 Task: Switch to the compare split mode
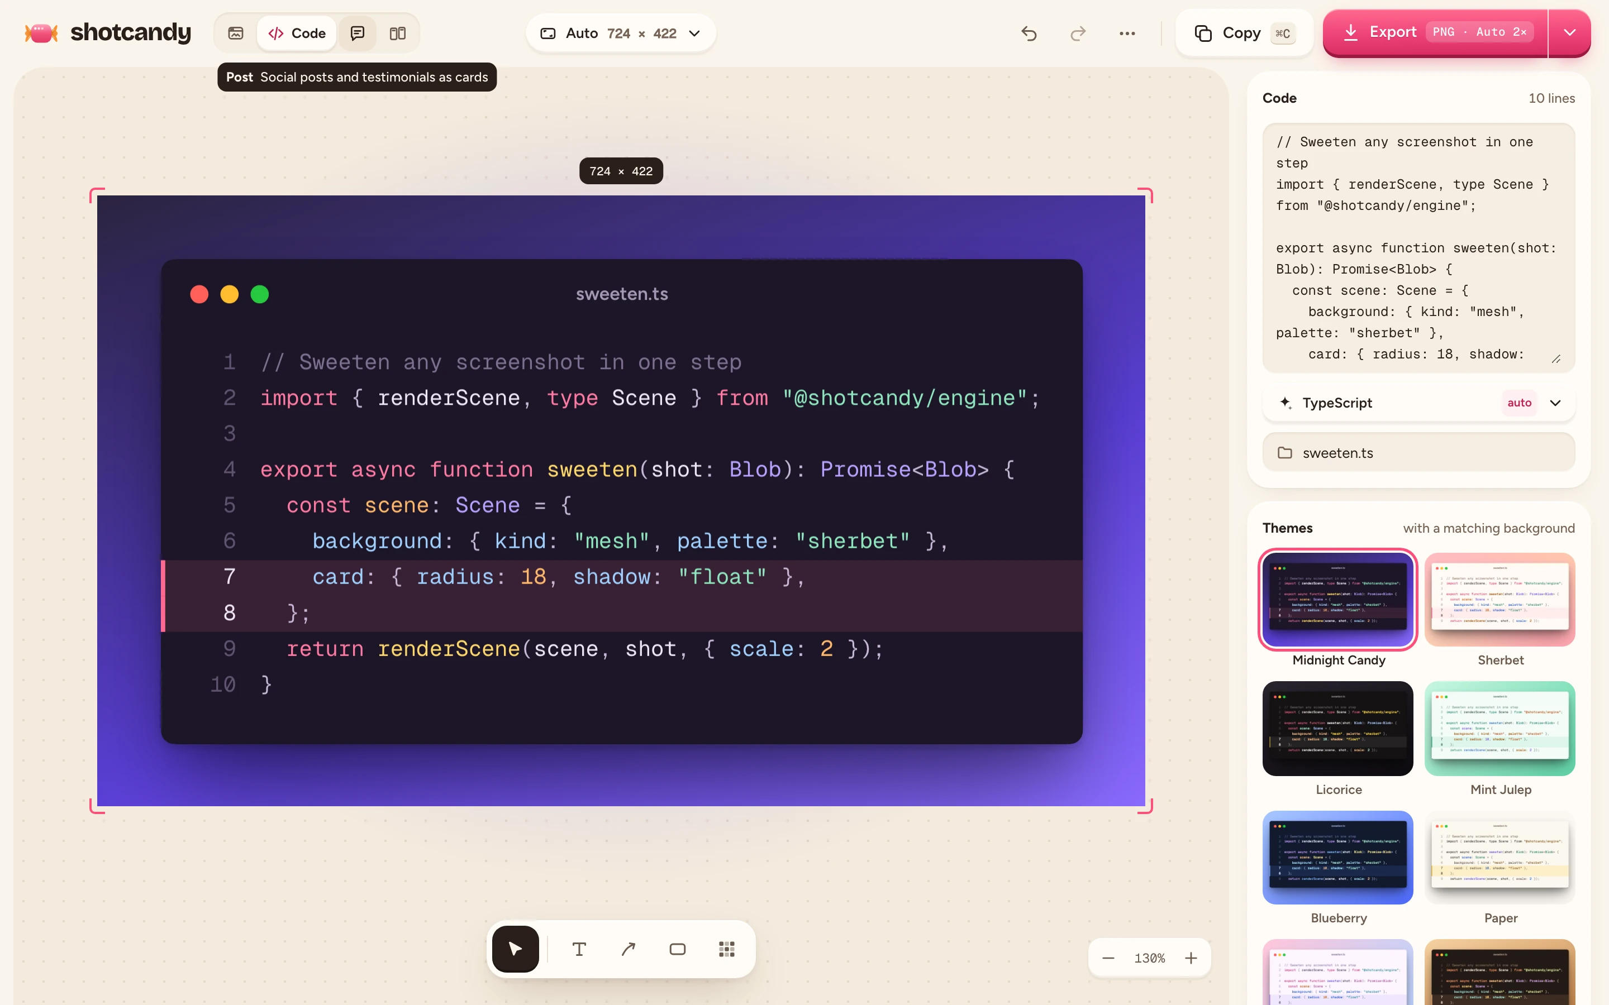[x=398, y=33]
